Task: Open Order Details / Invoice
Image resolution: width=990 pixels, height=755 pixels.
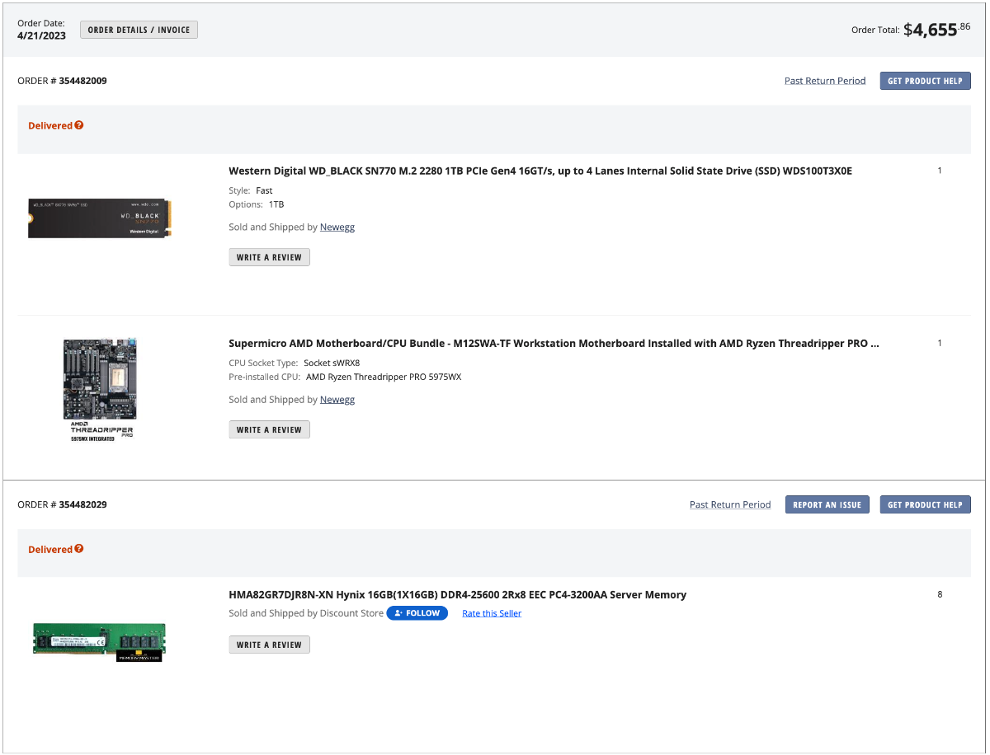Action: click(x=139, y=30)
